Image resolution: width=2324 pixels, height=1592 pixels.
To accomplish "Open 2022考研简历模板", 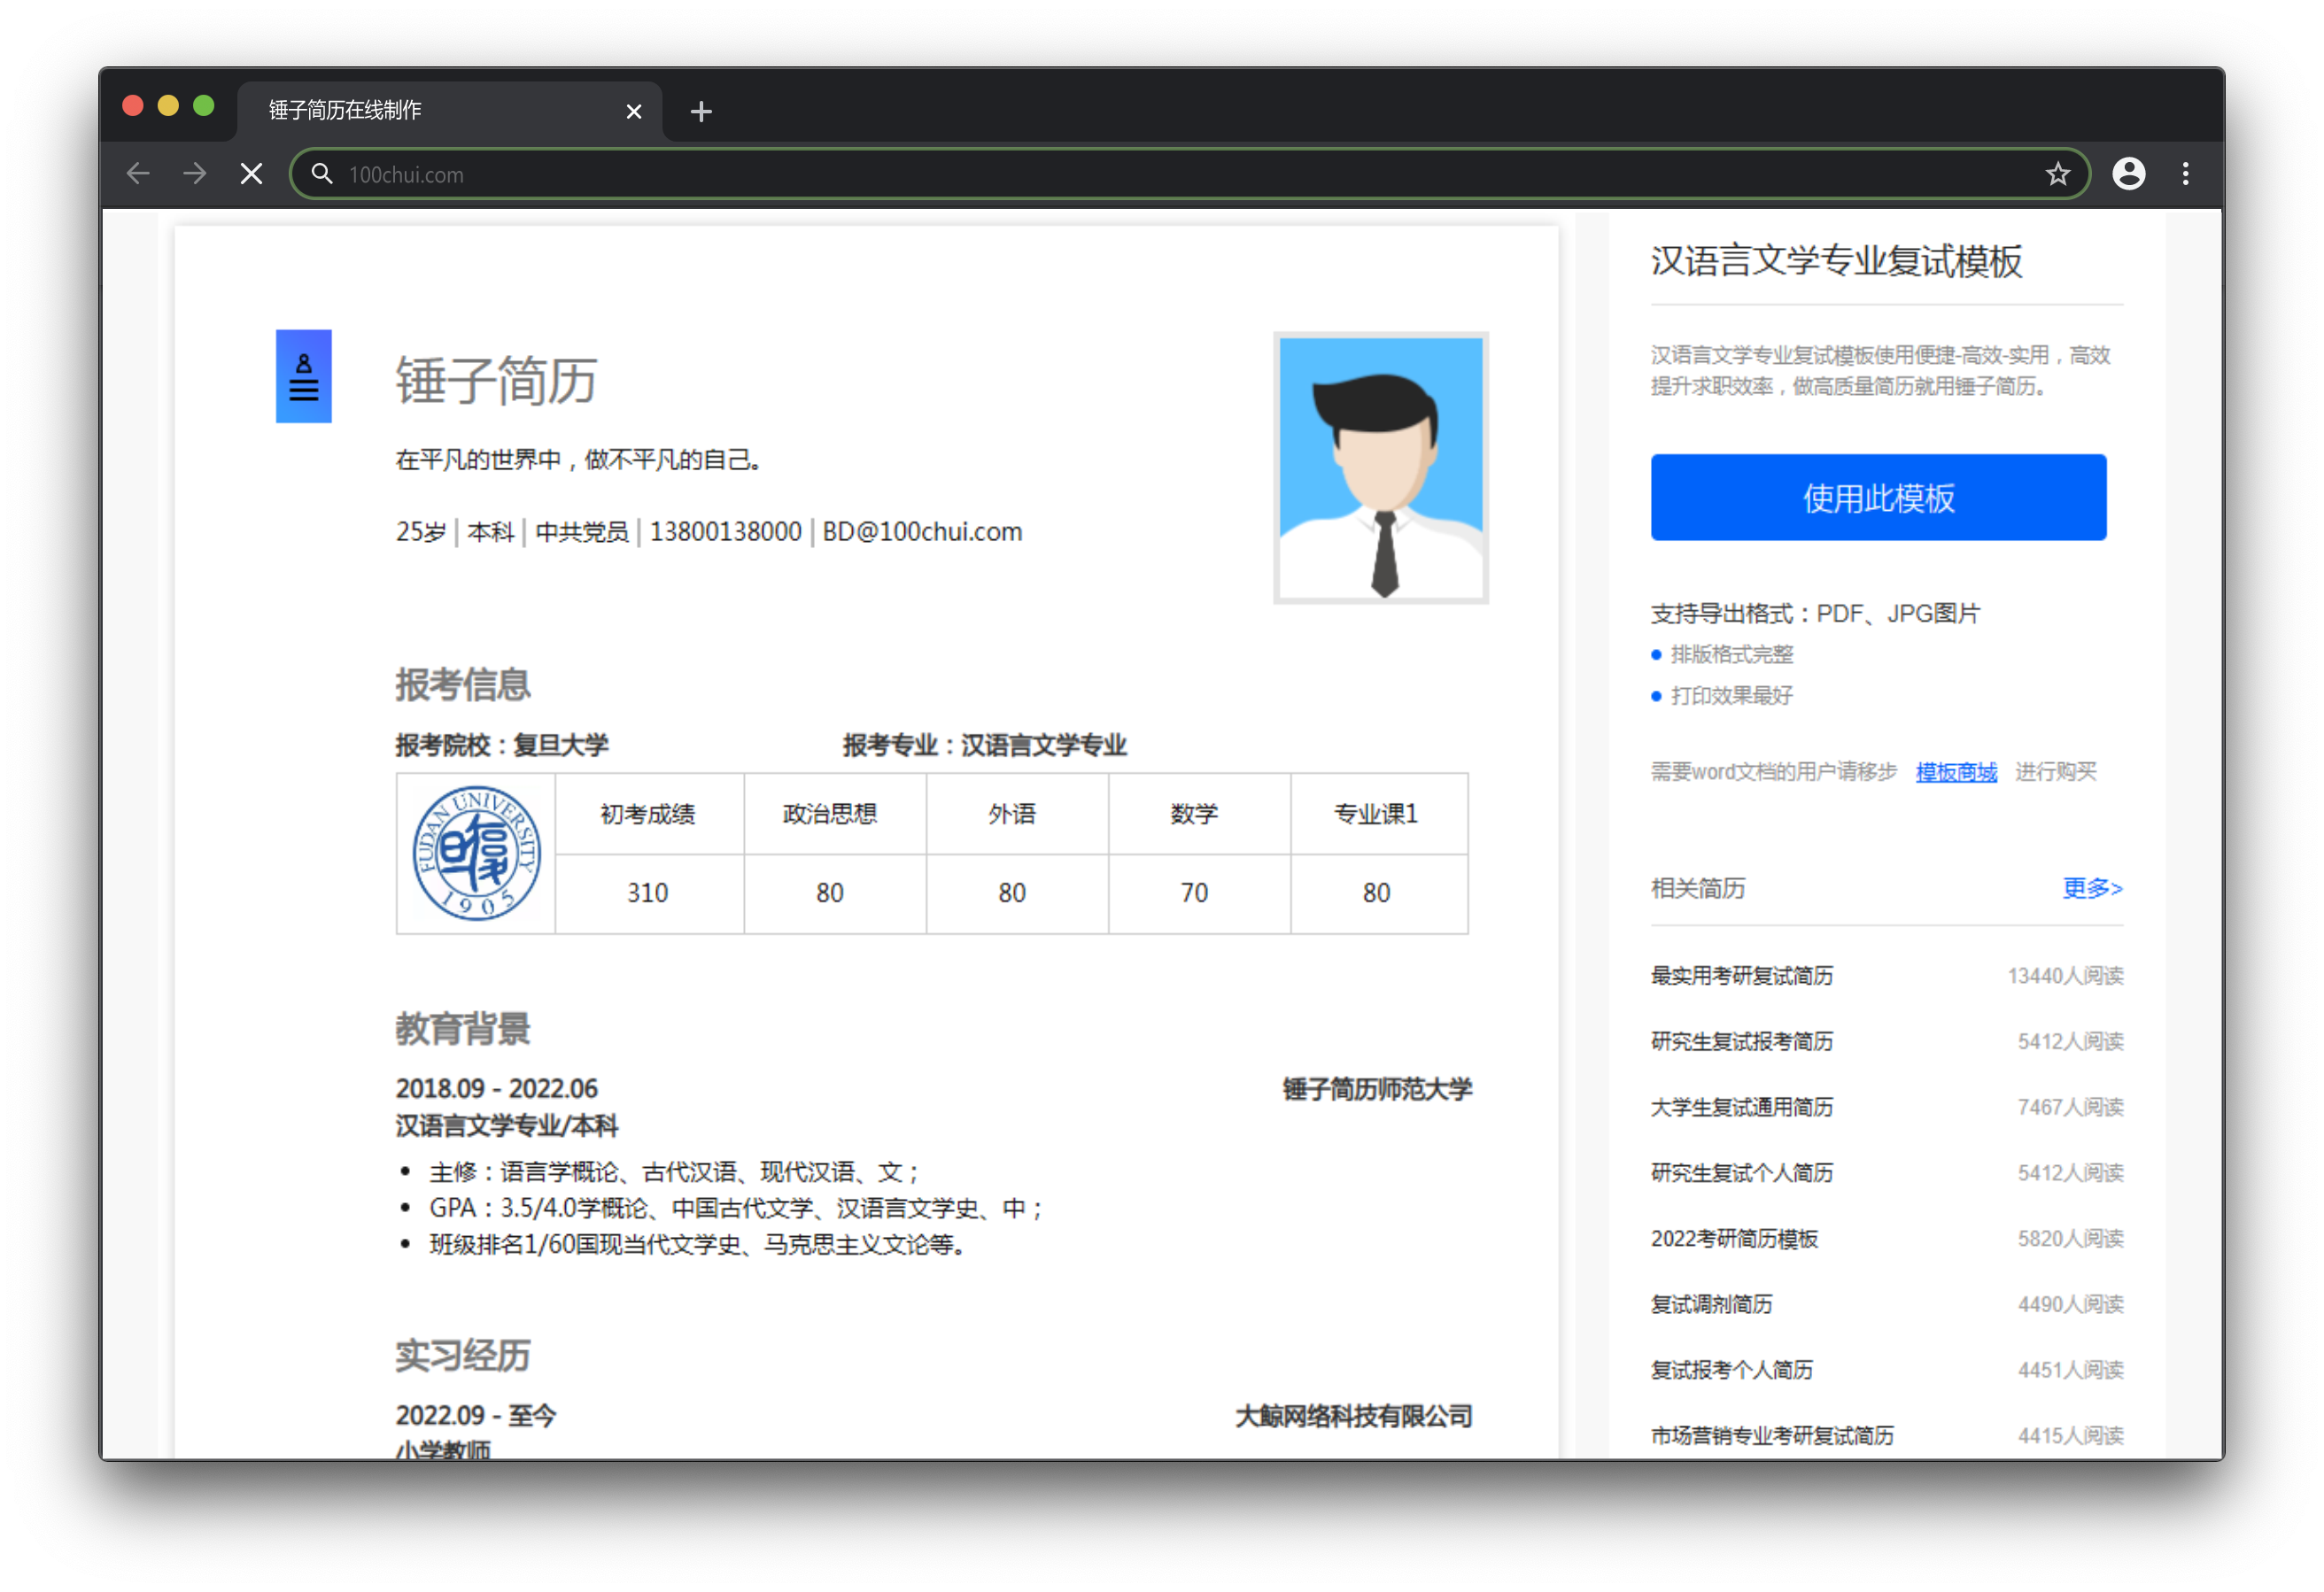I will click(1734, 1239).
